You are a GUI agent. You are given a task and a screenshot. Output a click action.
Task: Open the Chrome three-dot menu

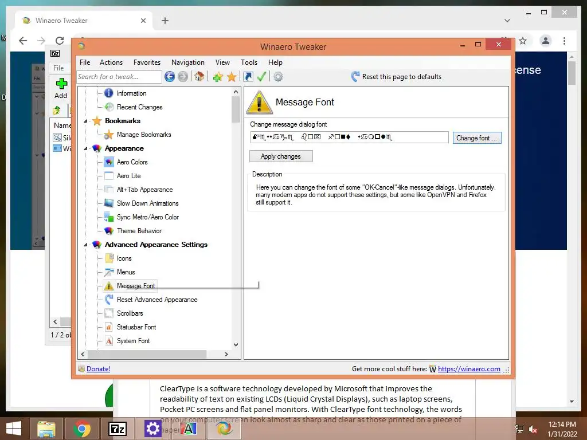(564, 41)
